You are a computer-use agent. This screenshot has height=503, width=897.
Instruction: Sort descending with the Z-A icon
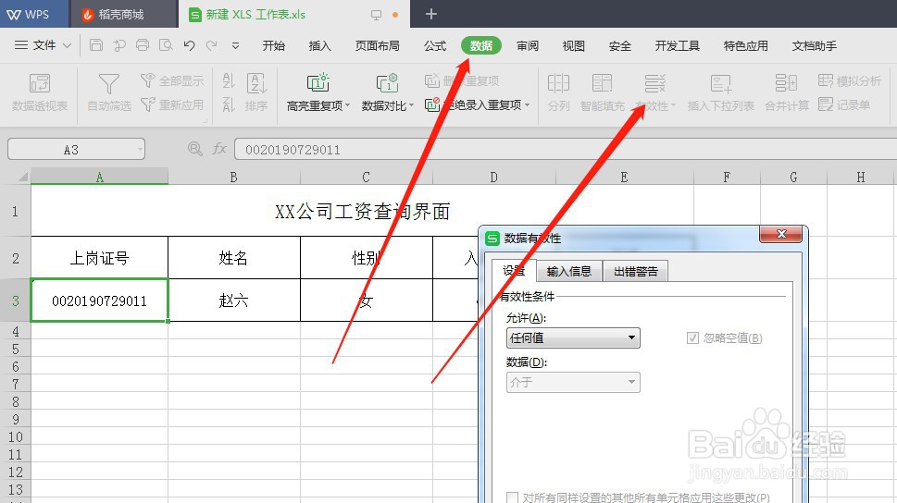(229, 104)
